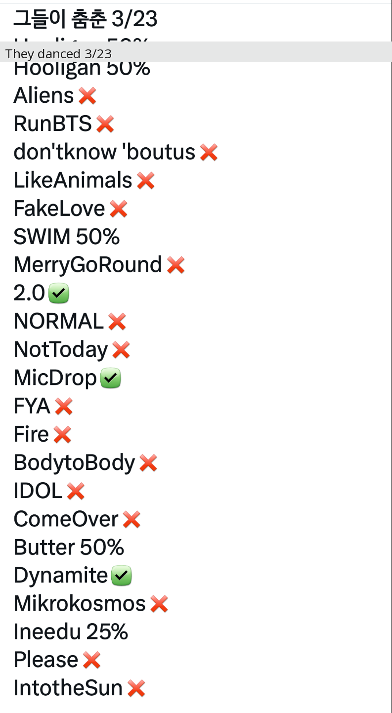Click the red X next to IntotheSun
The width and height of the screenshot is (392, 713).
click(x=136, y=688)
